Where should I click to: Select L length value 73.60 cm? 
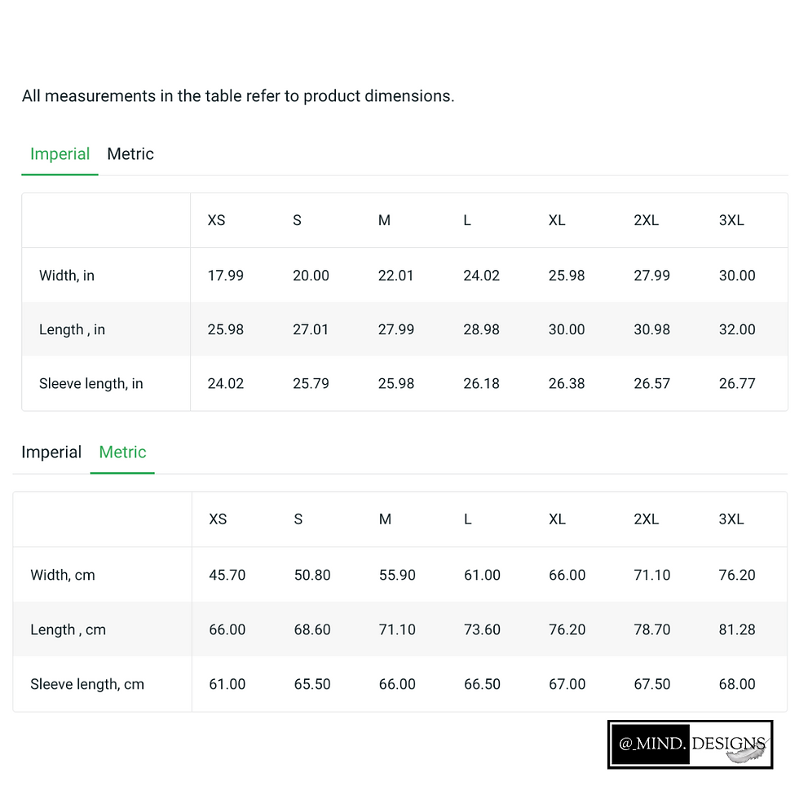pos(482,629)
